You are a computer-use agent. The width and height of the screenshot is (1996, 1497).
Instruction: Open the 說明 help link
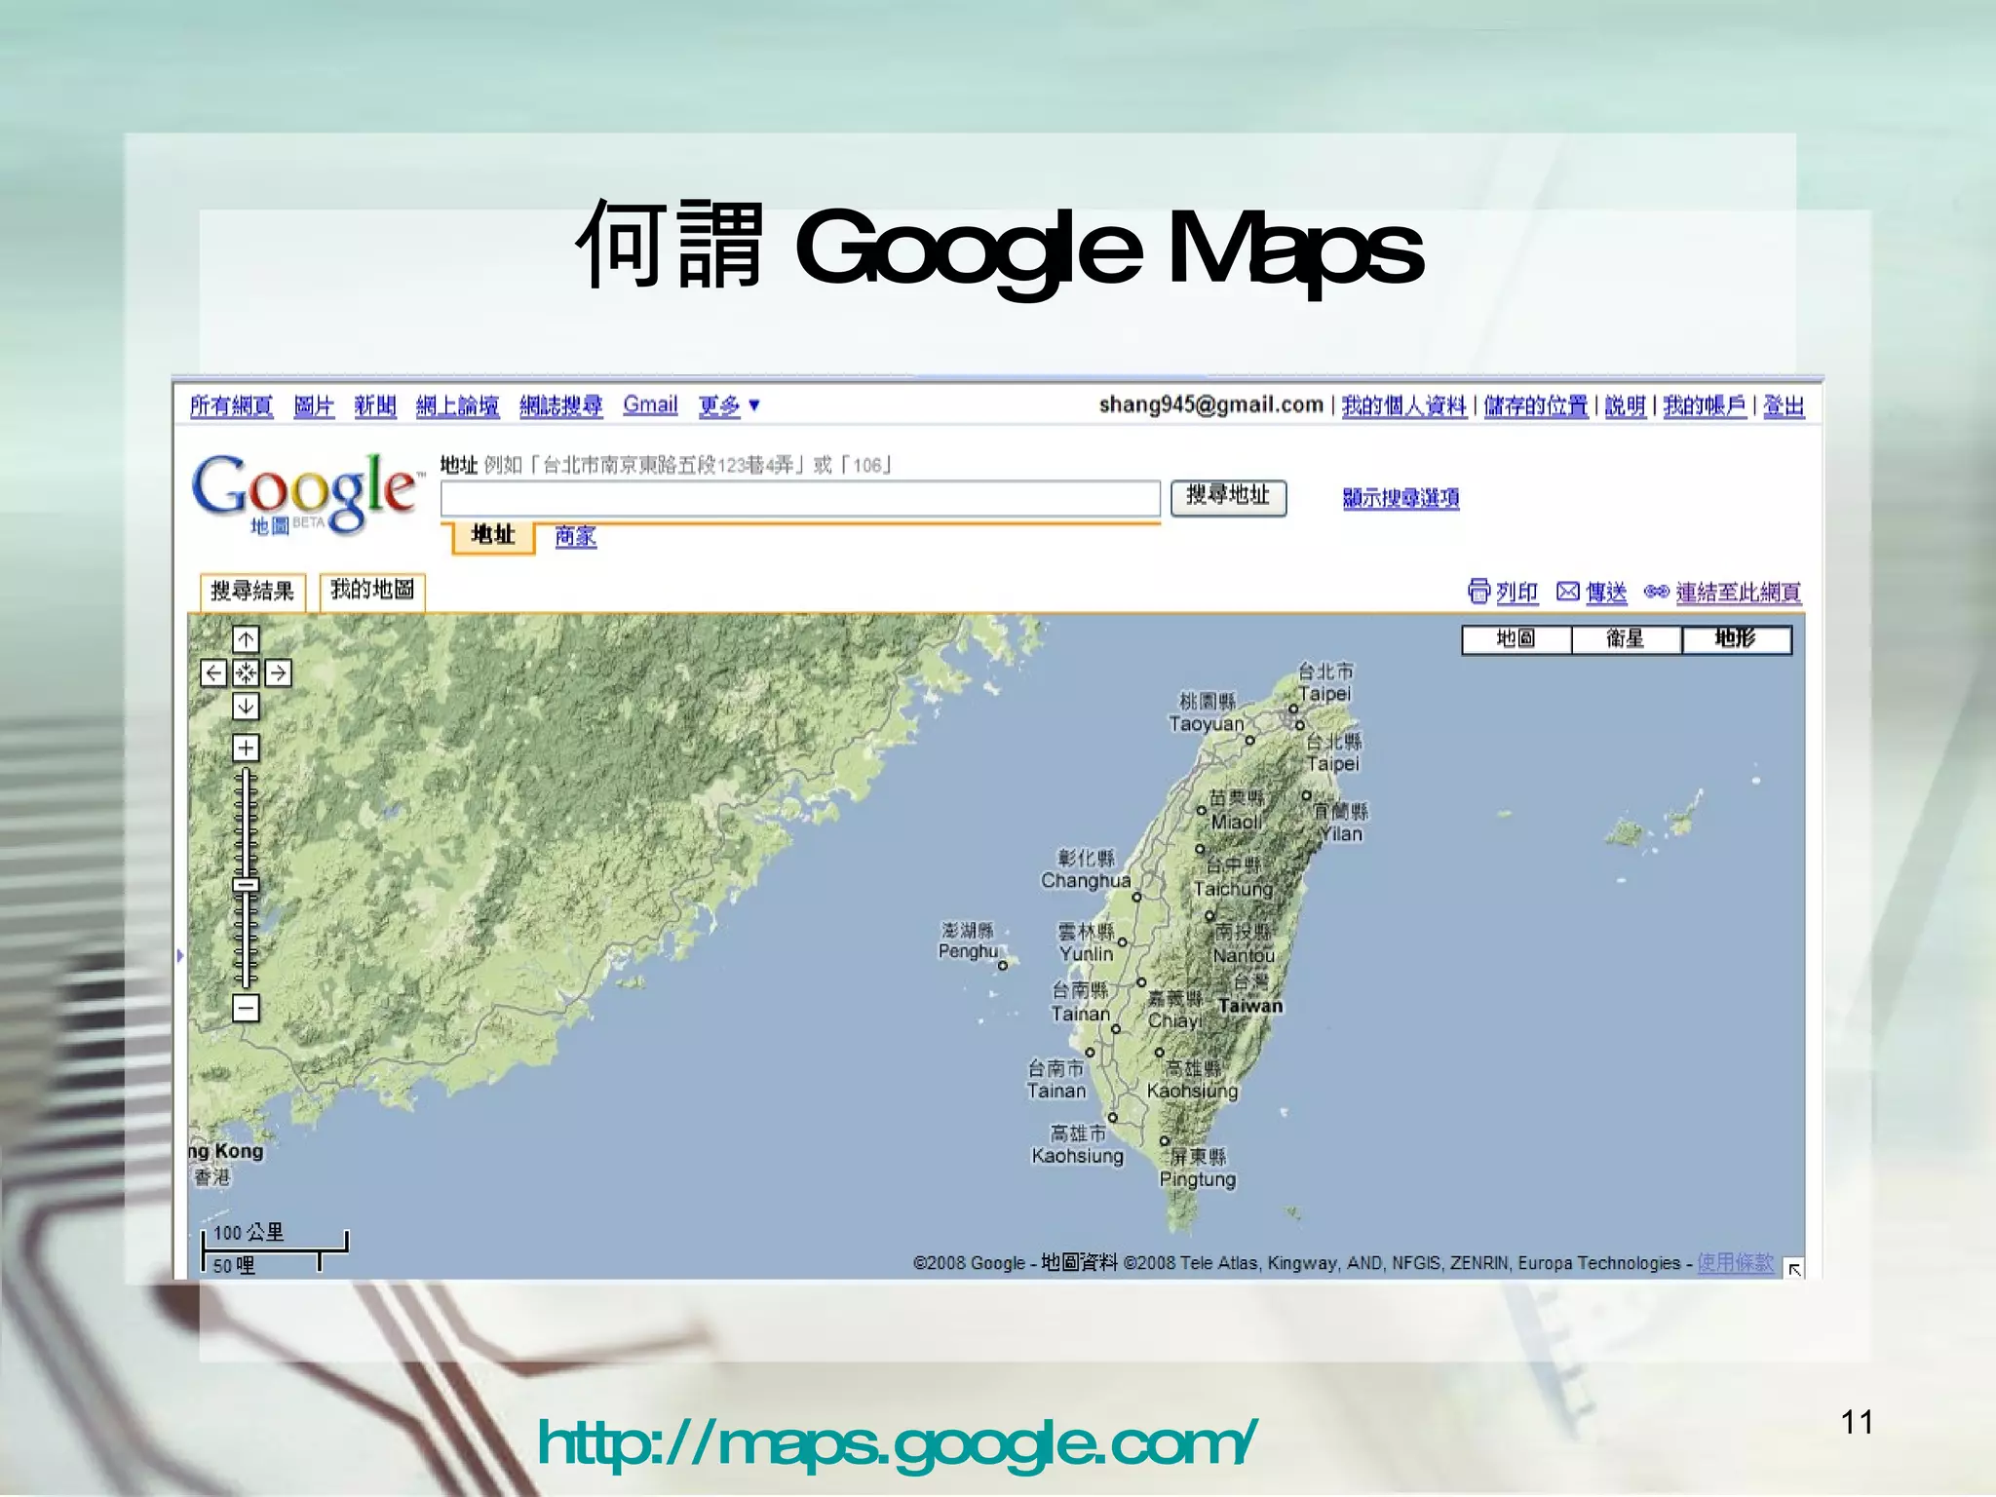coord(1626,405)
